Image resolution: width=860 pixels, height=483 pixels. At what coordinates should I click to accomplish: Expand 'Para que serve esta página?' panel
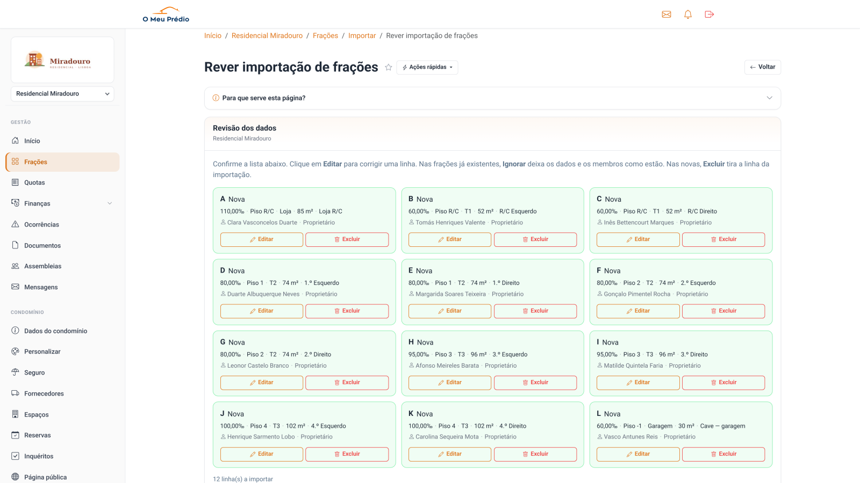pyautogui.click(x=492, y=98)
